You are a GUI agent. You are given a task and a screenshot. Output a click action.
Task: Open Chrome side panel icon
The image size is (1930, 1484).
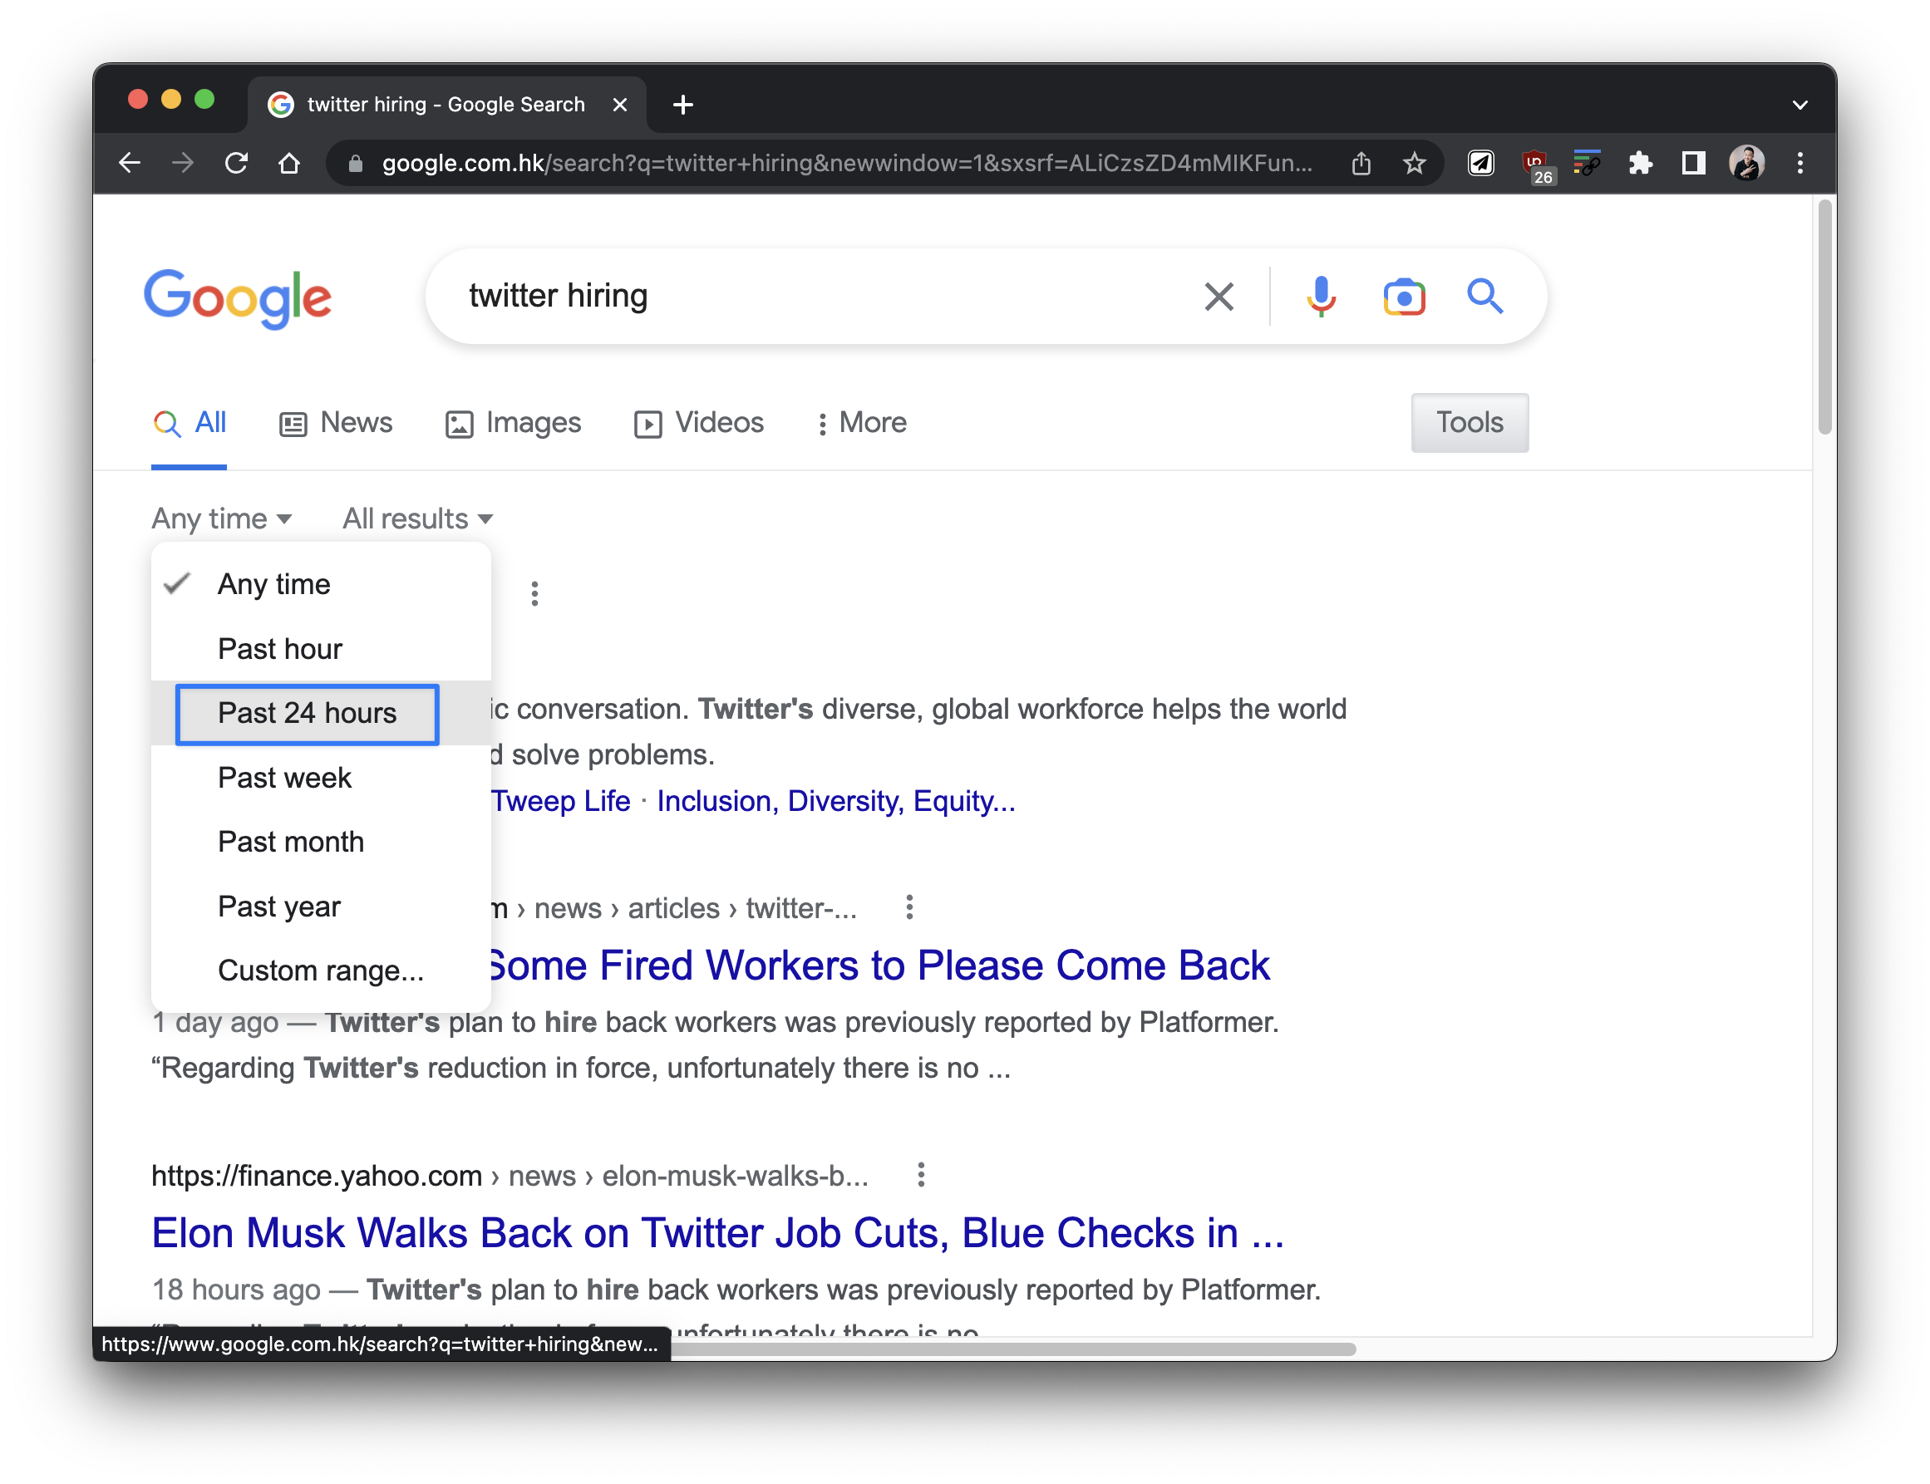pyautogui.click(x=1693, y=164)
